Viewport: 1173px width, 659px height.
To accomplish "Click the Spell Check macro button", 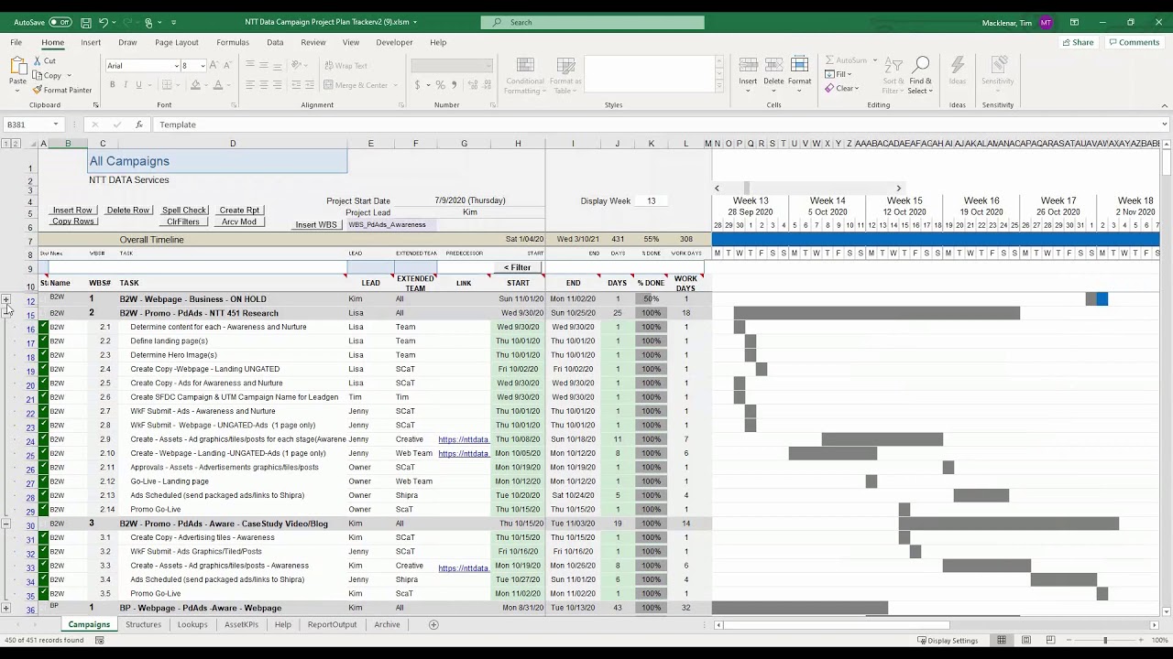I will pos(184,211).
